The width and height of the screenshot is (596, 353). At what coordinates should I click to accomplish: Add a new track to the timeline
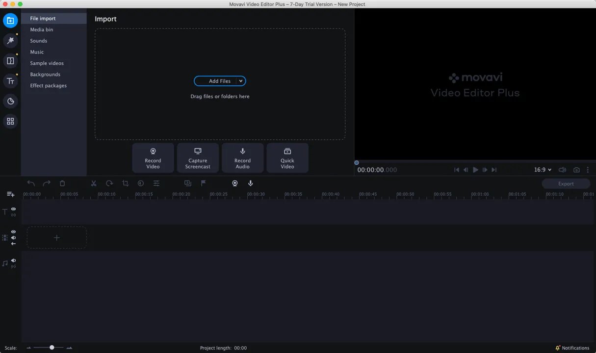(x=10, y=195)
